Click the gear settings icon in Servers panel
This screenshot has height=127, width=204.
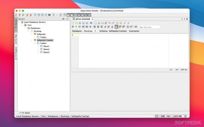[64, 19]
